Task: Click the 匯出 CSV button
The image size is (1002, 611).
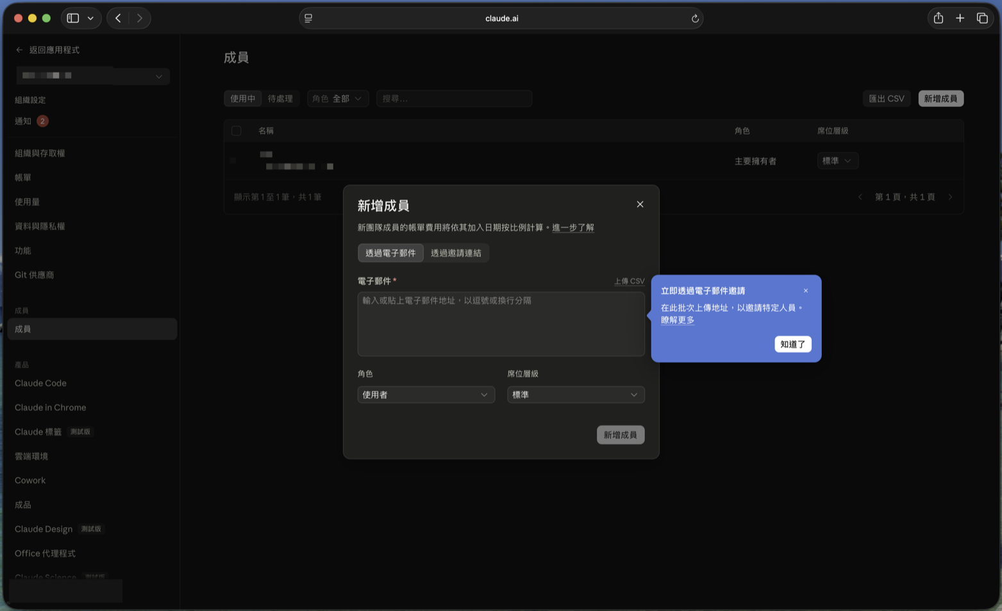Action: (887, 99)
